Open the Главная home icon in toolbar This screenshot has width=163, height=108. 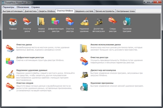[x=13, y=22]
